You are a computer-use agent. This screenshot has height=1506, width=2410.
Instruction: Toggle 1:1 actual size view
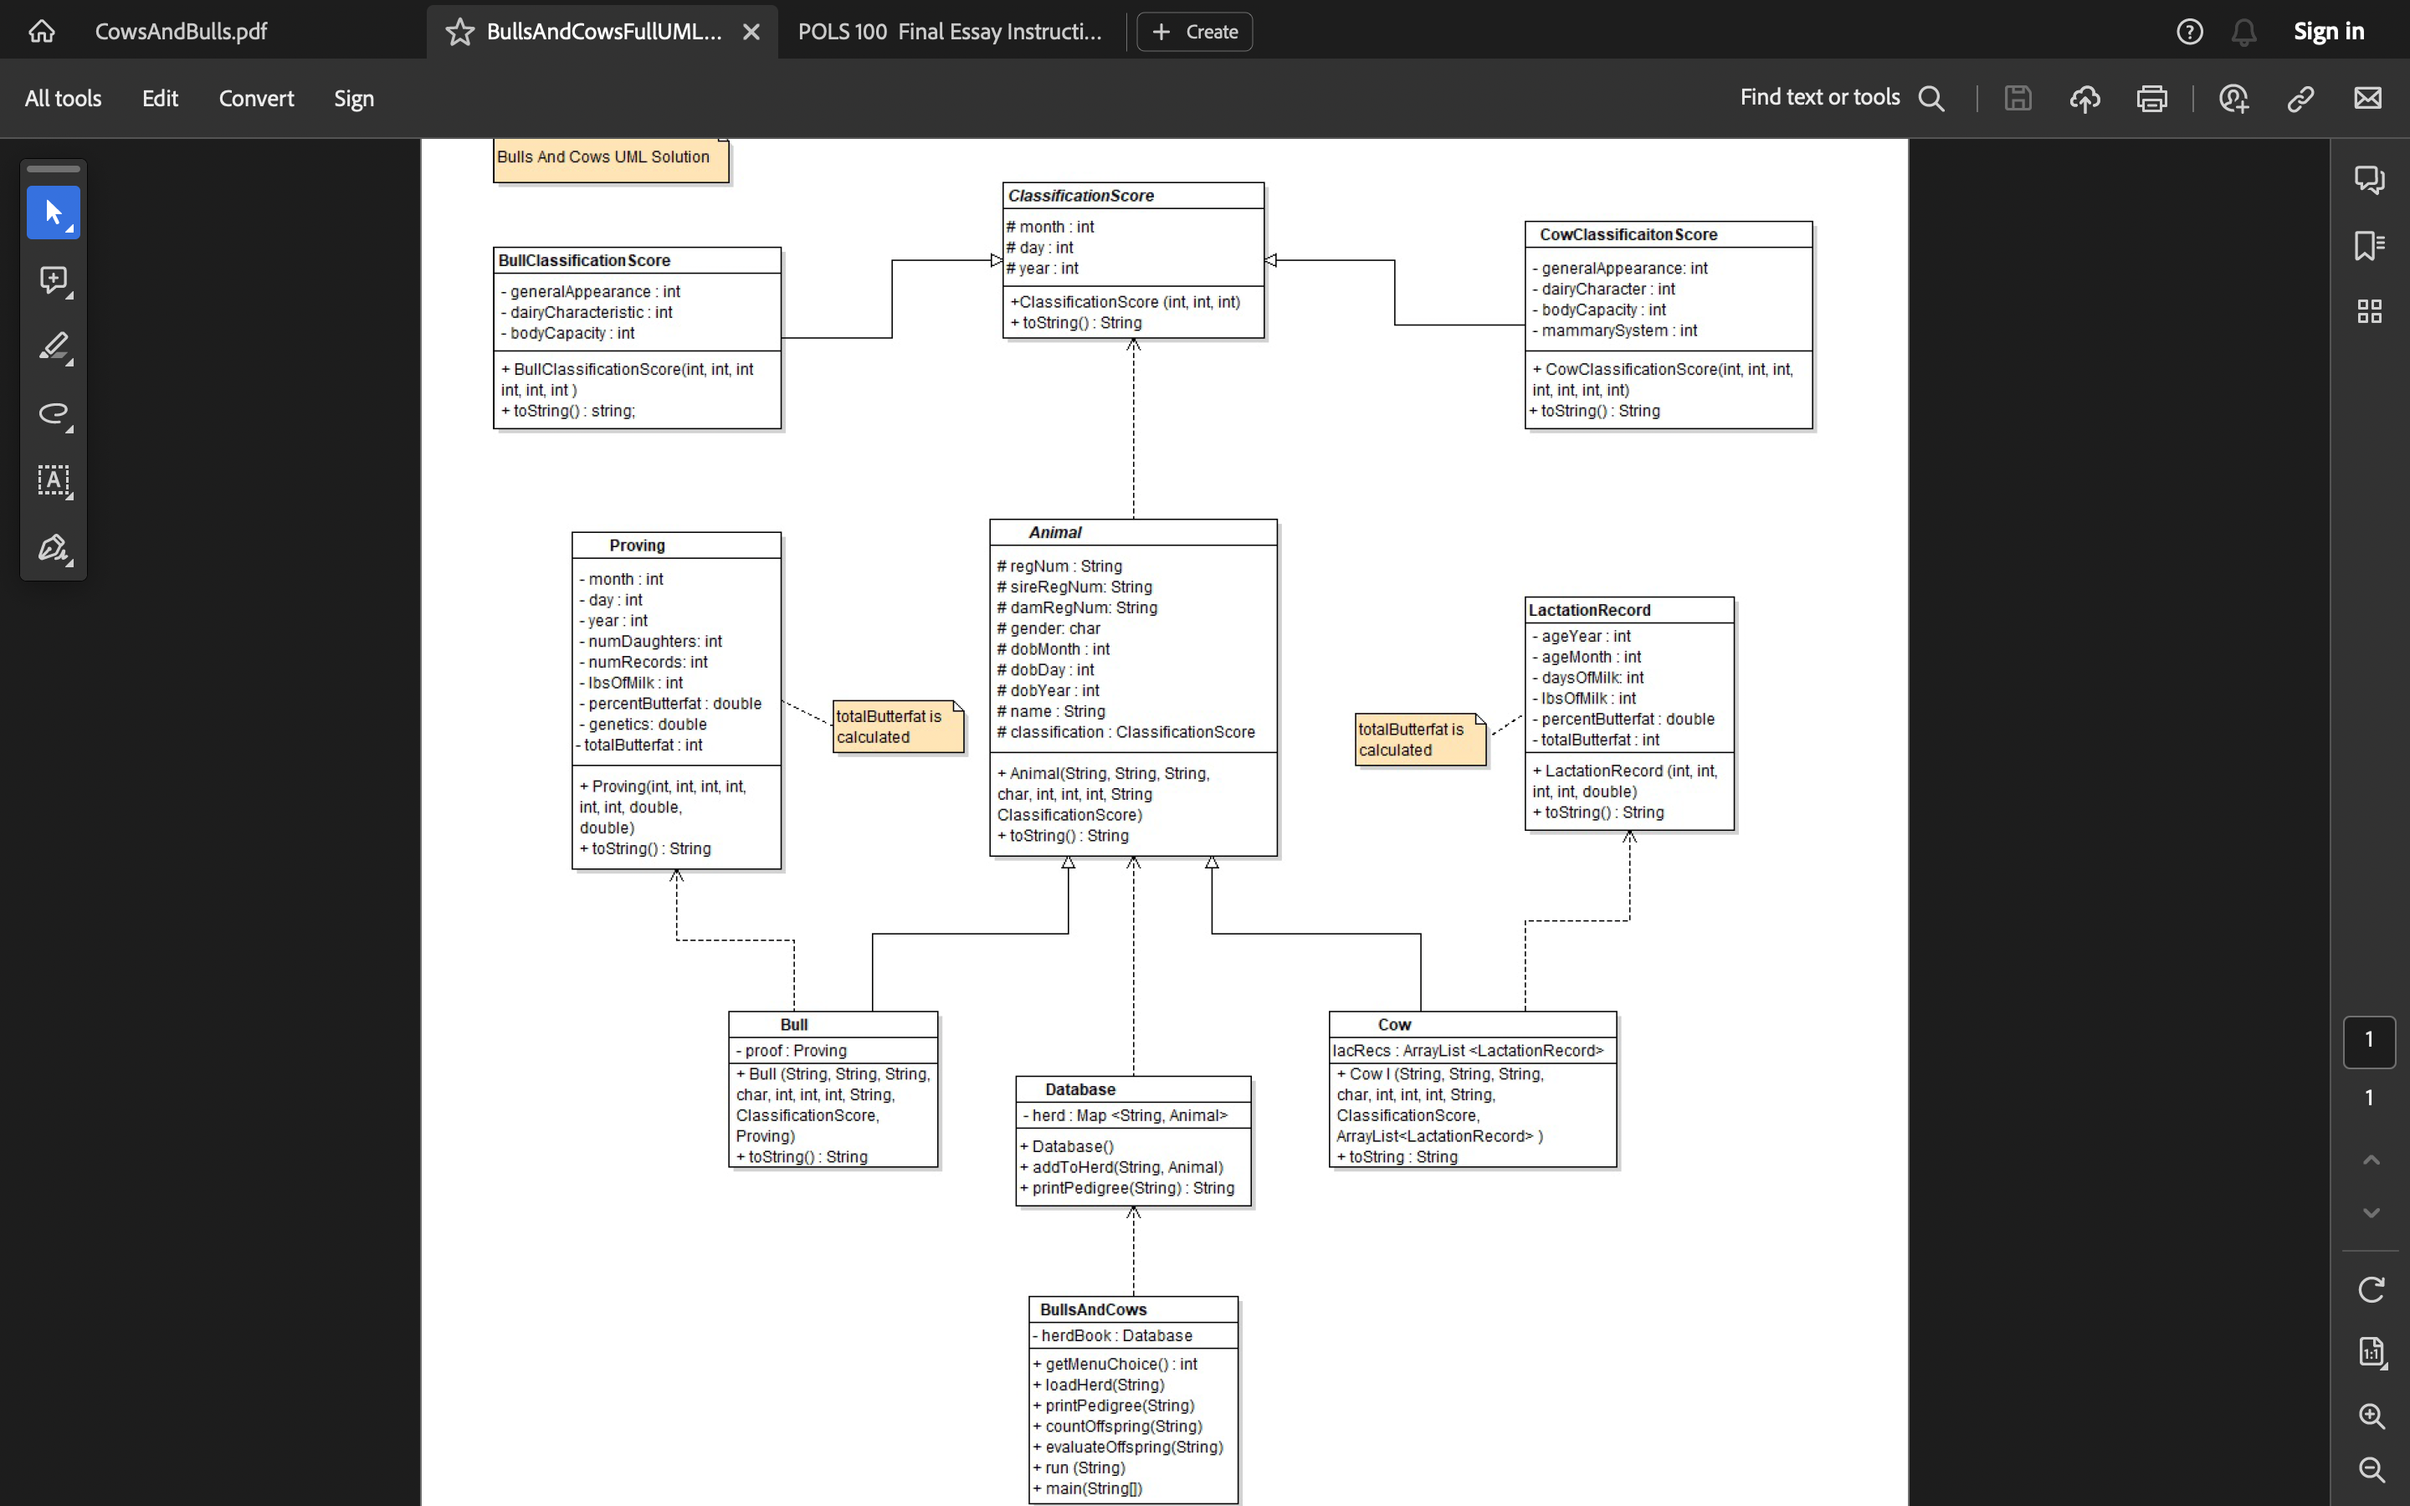tap(2370, 1351)
